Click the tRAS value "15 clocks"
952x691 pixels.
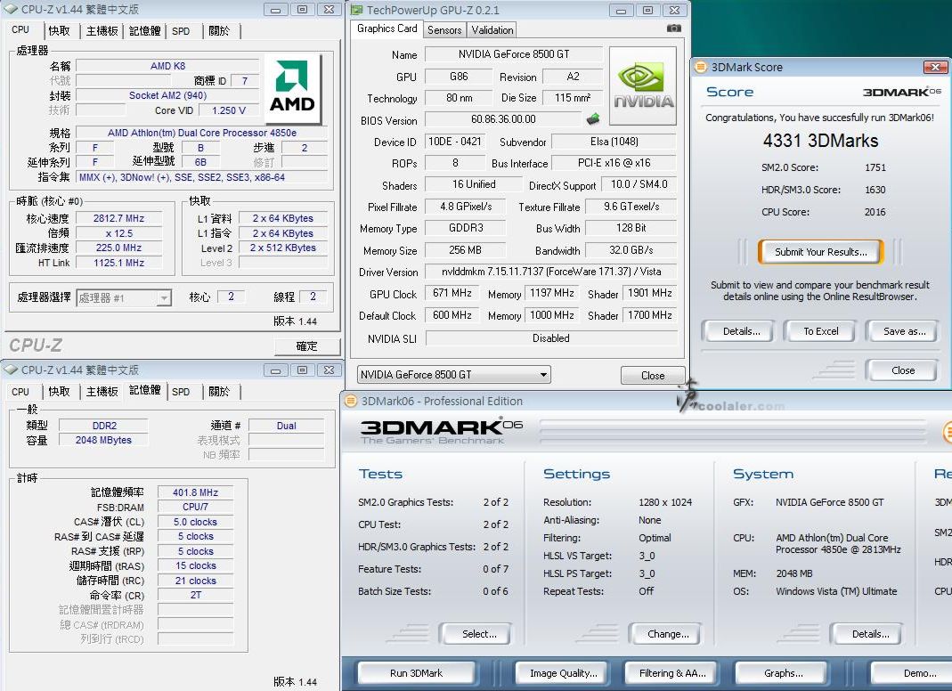196,566
